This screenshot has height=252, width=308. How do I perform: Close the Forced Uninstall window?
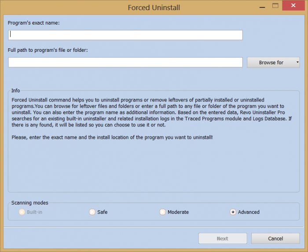coord(293,5)
